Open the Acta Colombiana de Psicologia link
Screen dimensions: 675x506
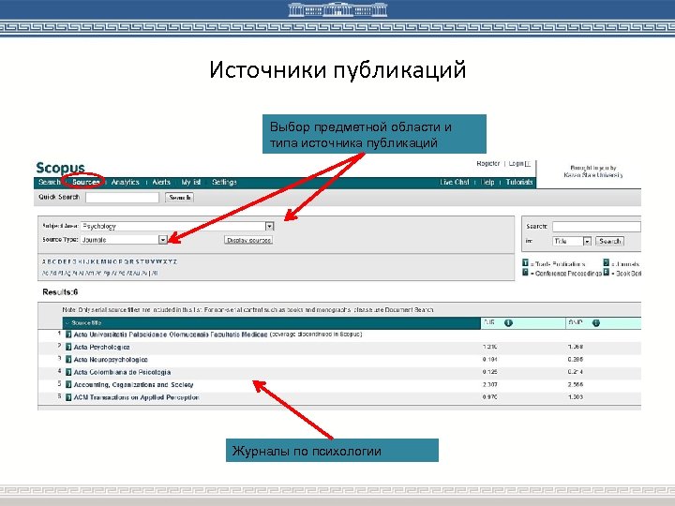pyautogui.click(x=122, y=372)
